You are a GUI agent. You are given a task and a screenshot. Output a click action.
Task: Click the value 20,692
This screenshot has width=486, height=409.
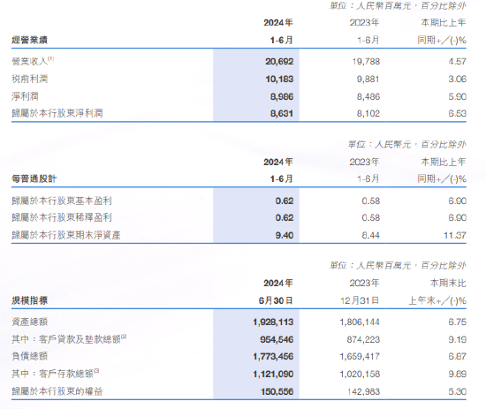(x=279, y=62)
